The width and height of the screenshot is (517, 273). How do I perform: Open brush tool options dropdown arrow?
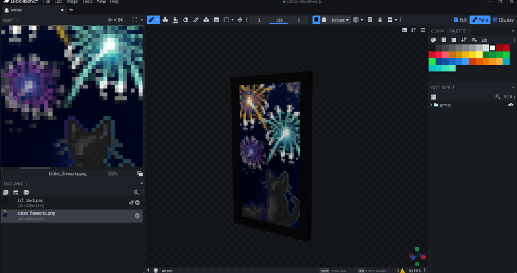pos(158,20)
